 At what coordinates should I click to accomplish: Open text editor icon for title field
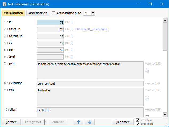tap(147, 98)
